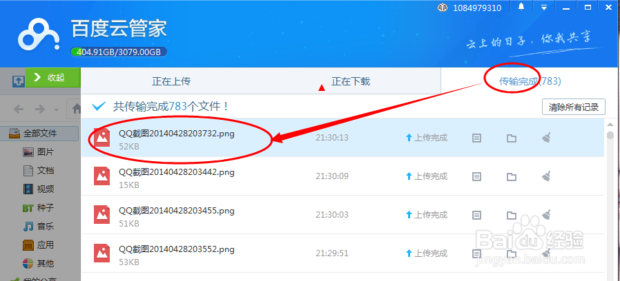Select 其他 category in the sidebar

tap(39, 263)
